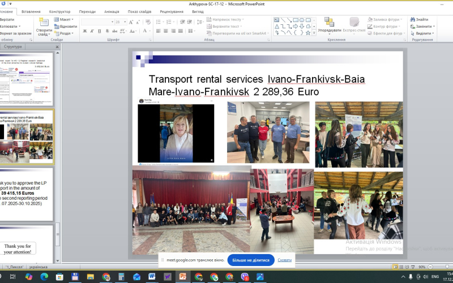Expand the shapes gallery more button

314,33
